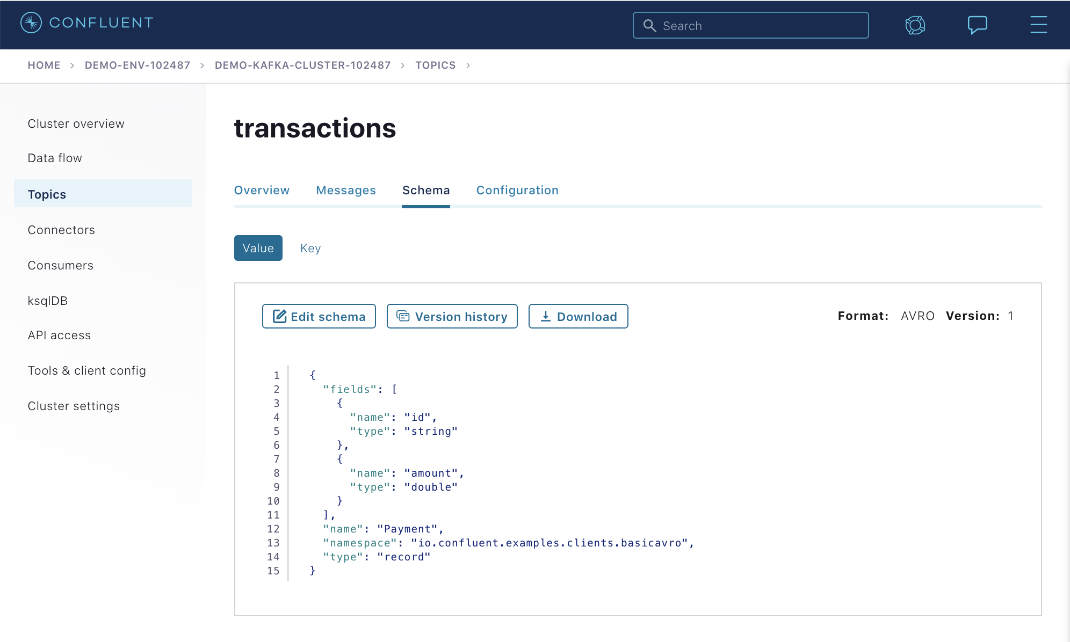
Task: Select the Value schema toggle
Action: pyautogui.click(x=258, y=248)
